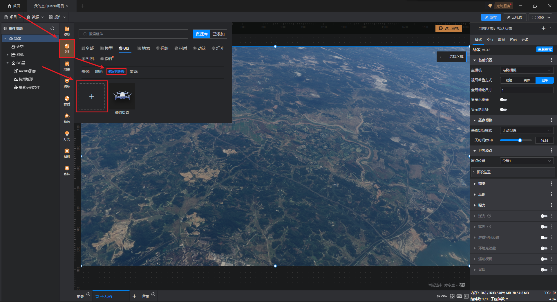Switch to the 交互 tab in properties panel
Screen dimensions: 557x302
click(x=490, y=40)
